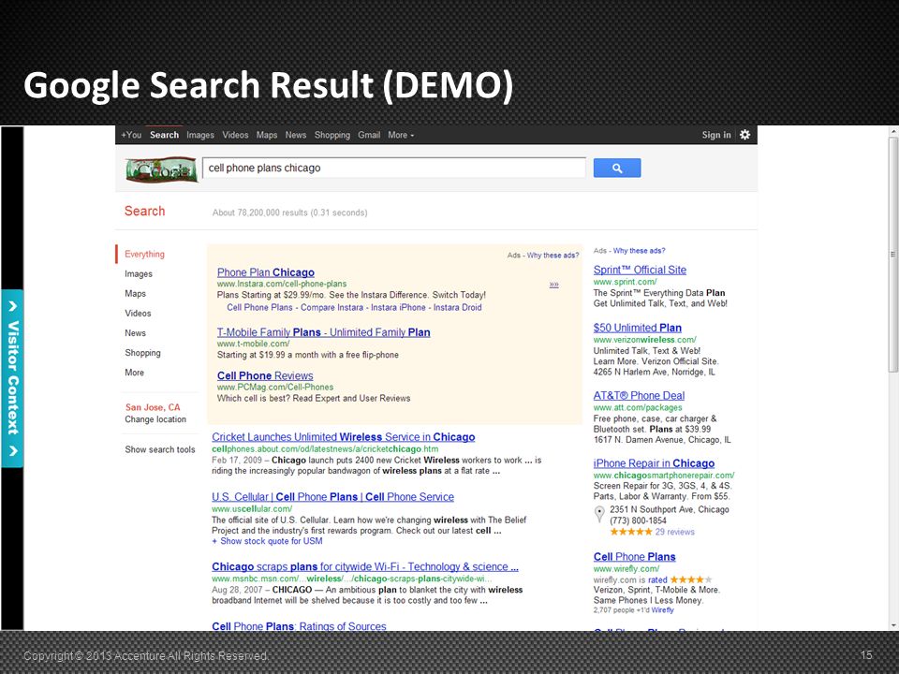
Task: Expand the Visitor Context top chevron
Action: tap(12, 307)
